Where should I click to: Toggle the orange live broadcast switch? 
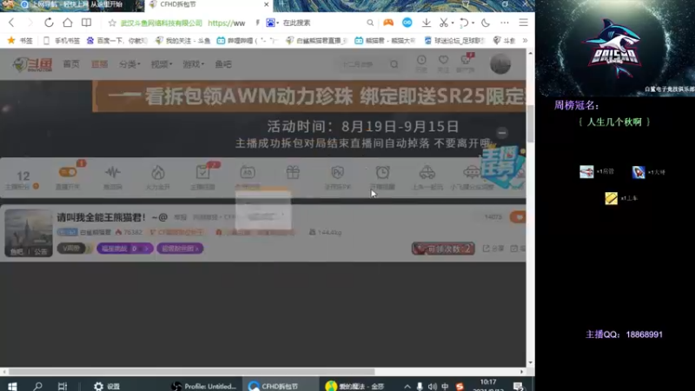68,172
